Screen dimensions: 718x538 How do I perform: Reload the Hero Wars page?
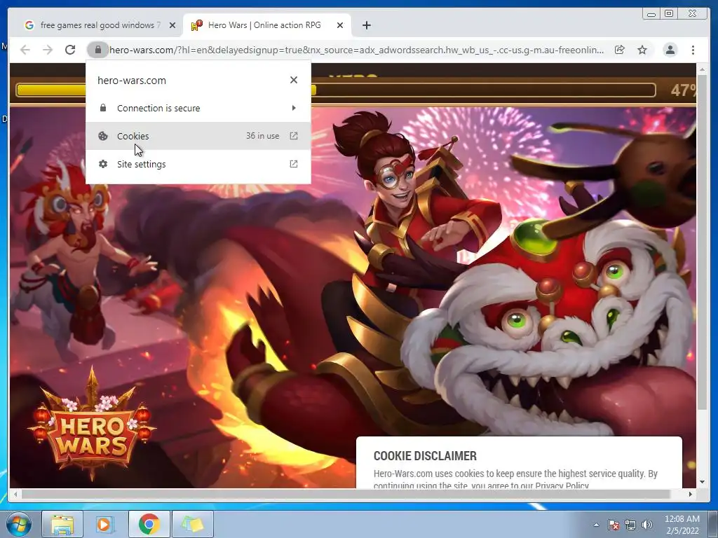tap(70, 50)
